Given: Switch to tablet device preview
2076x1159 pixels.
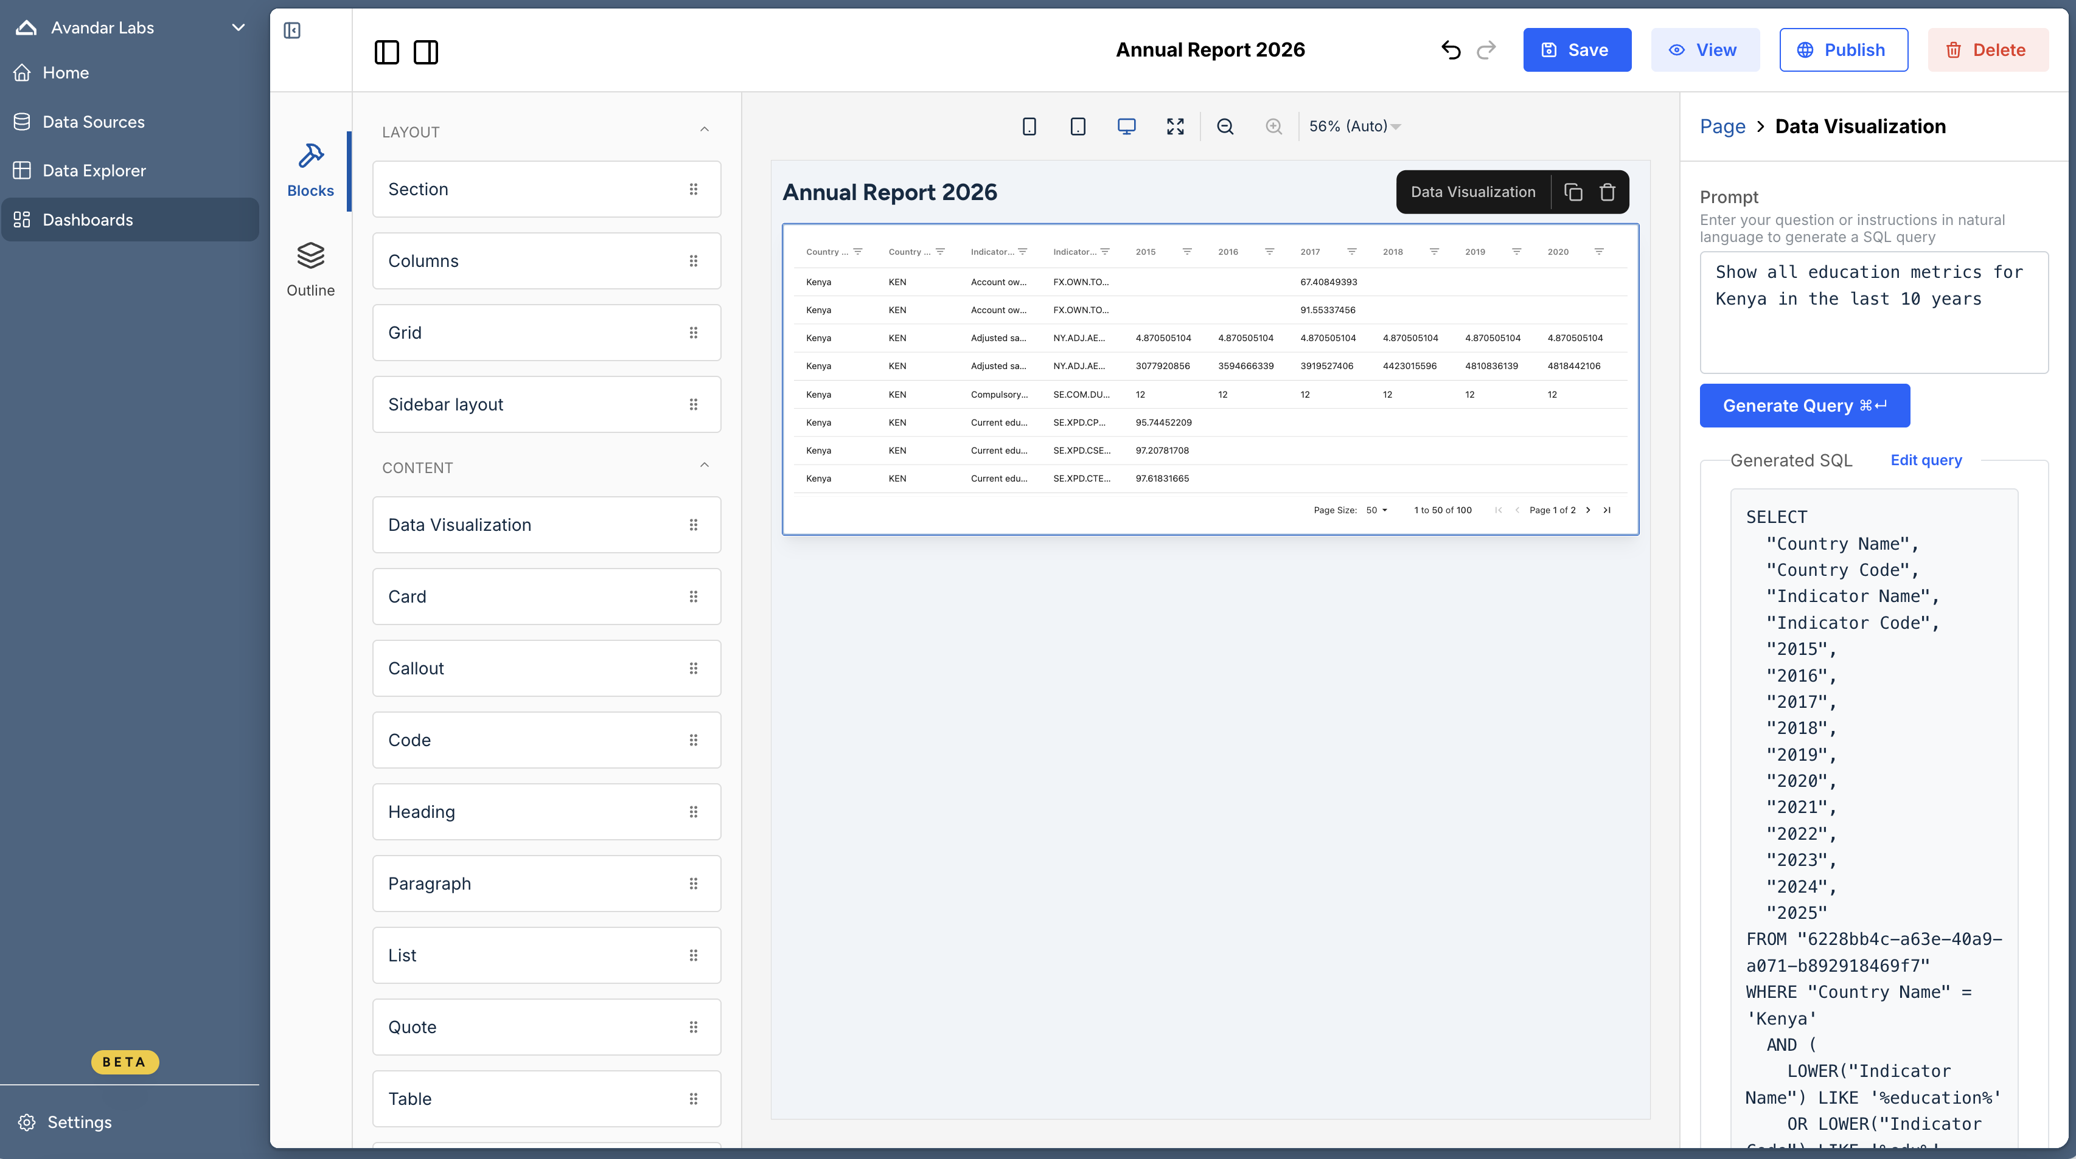Looking at the screenshot, I should 1078,126.
